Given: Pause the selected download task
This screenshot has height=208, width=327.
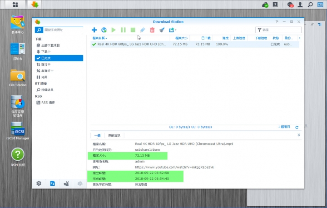Looking at the screenshot, I should (123, 30).
